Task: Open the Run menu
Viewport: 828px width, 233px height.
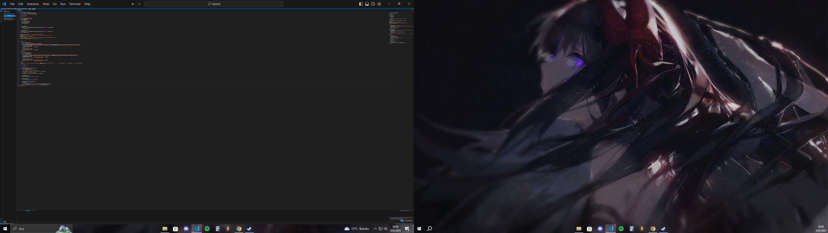Action: tap(63, 4)
